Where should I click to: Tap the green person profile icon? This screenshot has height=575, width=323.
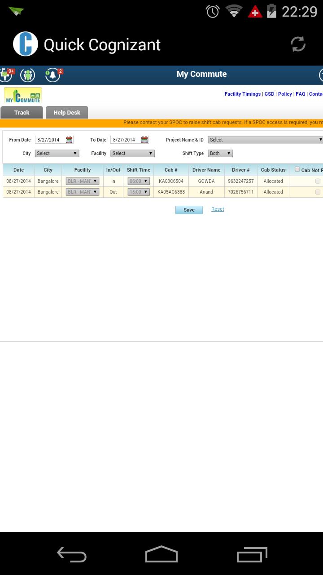(28, 75)
